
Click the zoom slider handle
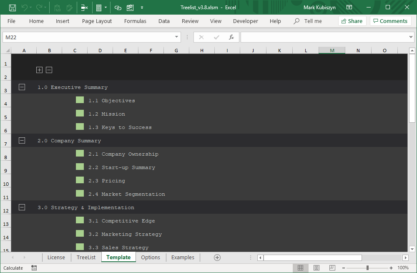(367, 268)
